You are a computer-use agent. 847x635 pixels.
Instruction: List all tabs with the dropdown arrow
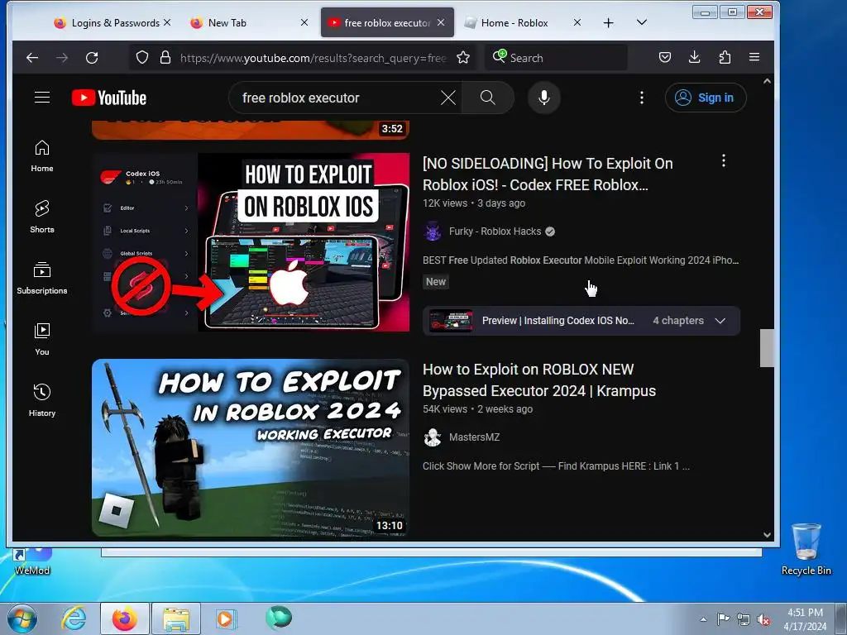(x=642, y=22)
